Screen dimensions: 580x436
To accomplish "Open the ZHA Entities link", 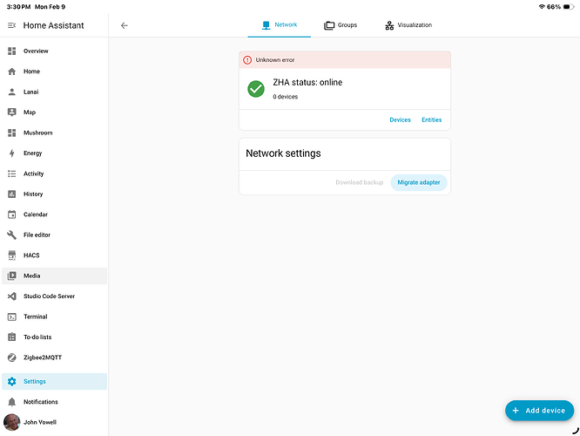I will tap(431, 119).
